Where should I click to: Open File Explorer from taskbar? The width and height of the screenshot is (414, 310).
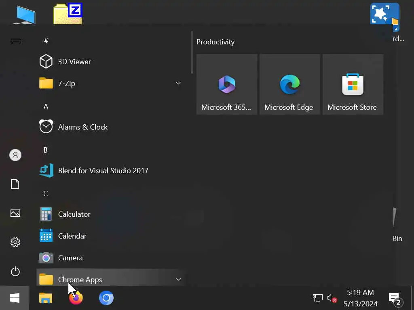pyautogui.click(x=46, y=298)
